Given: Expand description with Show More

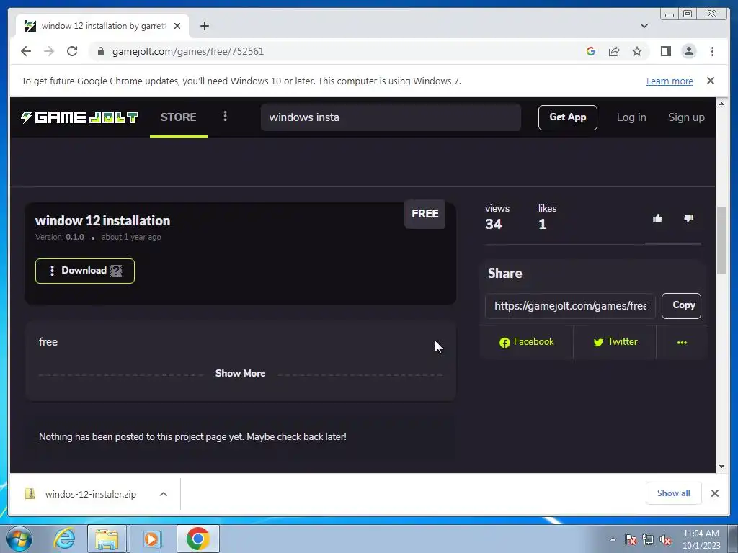Looking at the screenshot, I should (240, 374).
